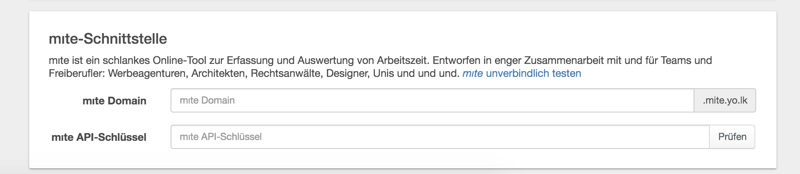800x174 pixels.
Task: Click the word 'Auswertung' in the description
Action: click(326, 60)
